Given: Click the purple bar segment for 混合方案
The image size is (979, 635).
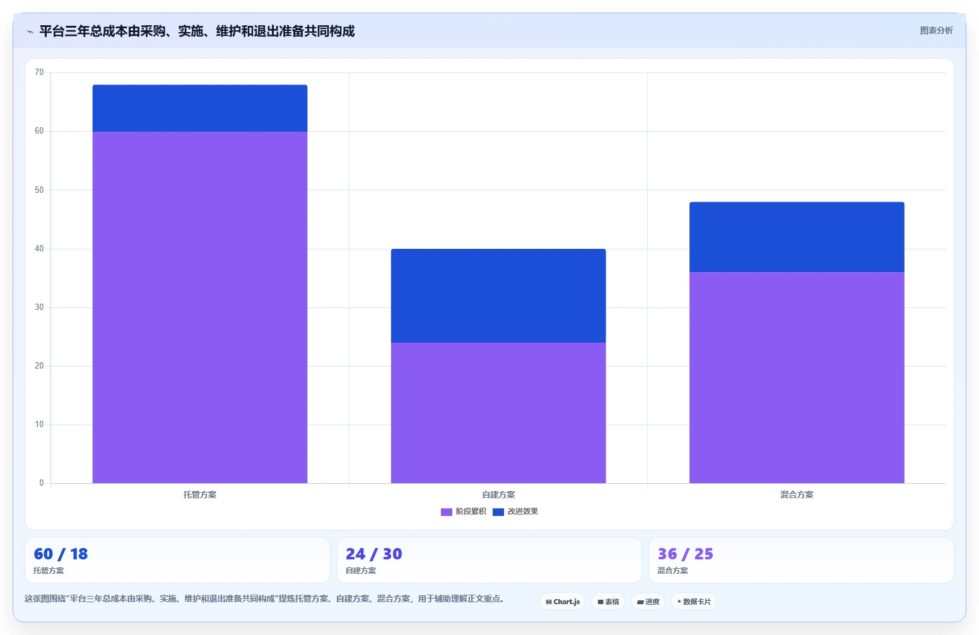Looking at the screenshot, I should coord(797,378).
